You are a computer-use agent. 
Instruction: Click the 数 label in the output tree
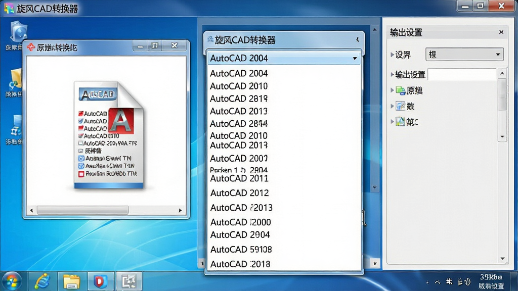[410, 106]
